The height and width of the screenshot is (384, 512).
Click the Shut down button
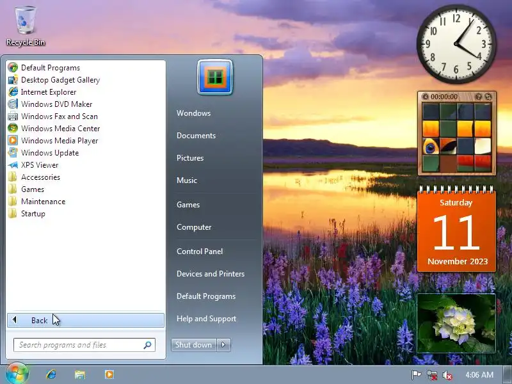coord(194,345)
